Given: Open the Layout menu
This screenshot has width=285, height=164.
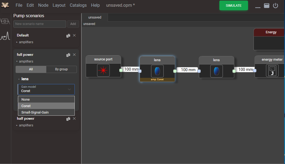Looking at the screenshot, I should click(x=59, y=5).
